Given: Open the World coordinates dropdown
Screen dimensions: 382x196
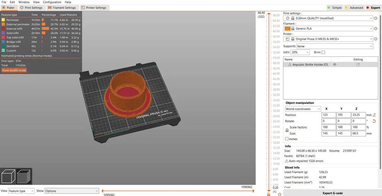Looking at the screenshot, I should [303, 109].
